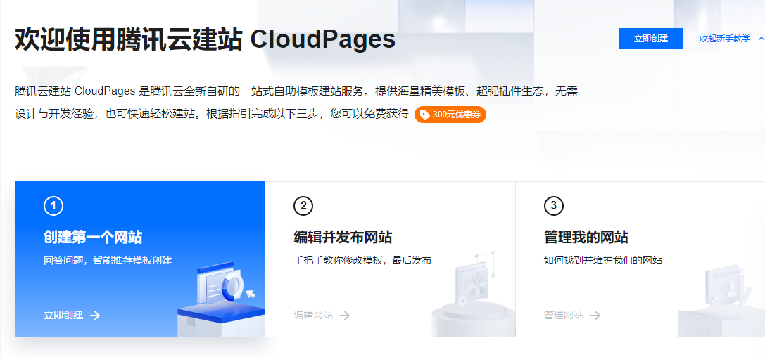765x357 pixels.
Task: Click the blue 立即创建 button at top right
Action: [650, 39]
